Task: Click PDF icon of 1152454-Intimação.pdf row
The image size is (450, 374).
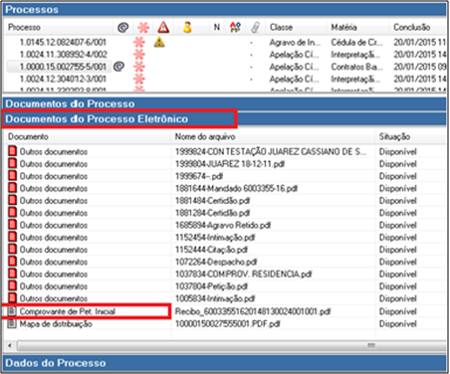Action: [12, 237]
